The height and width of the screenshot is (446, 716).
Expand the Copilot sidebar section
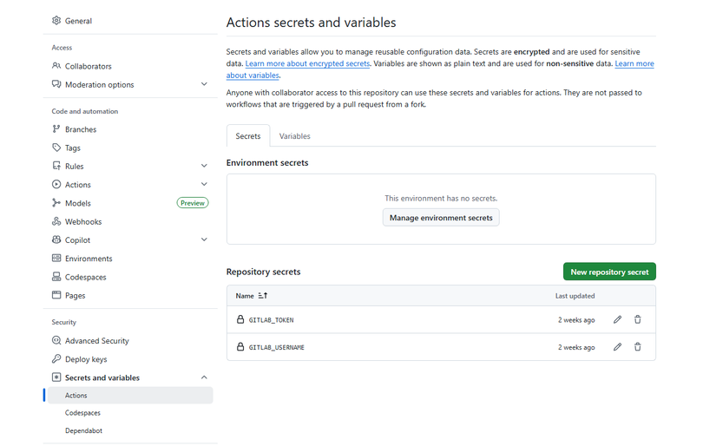pos(204,239)
